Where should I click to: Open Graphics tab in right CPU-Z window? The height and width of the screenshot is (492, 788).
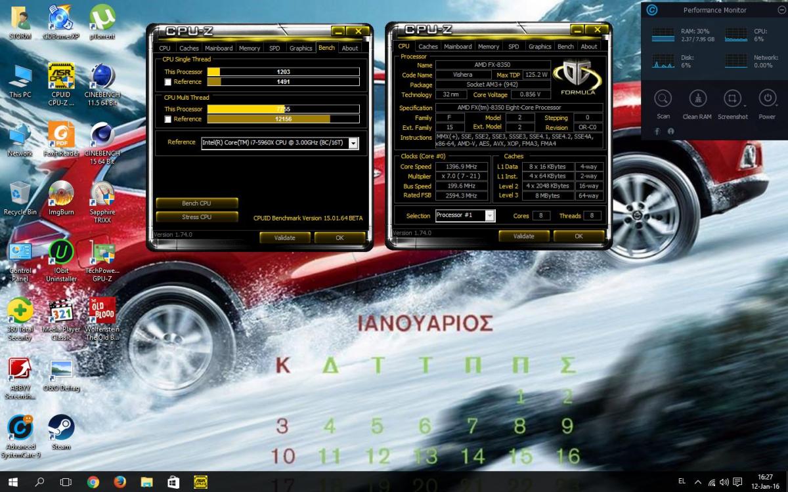click(540, 47)
